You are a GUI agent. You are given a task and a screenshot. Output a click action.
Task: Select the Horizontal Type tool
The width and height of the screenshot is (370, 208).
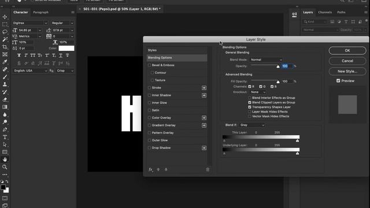click(x=5, y=137)
